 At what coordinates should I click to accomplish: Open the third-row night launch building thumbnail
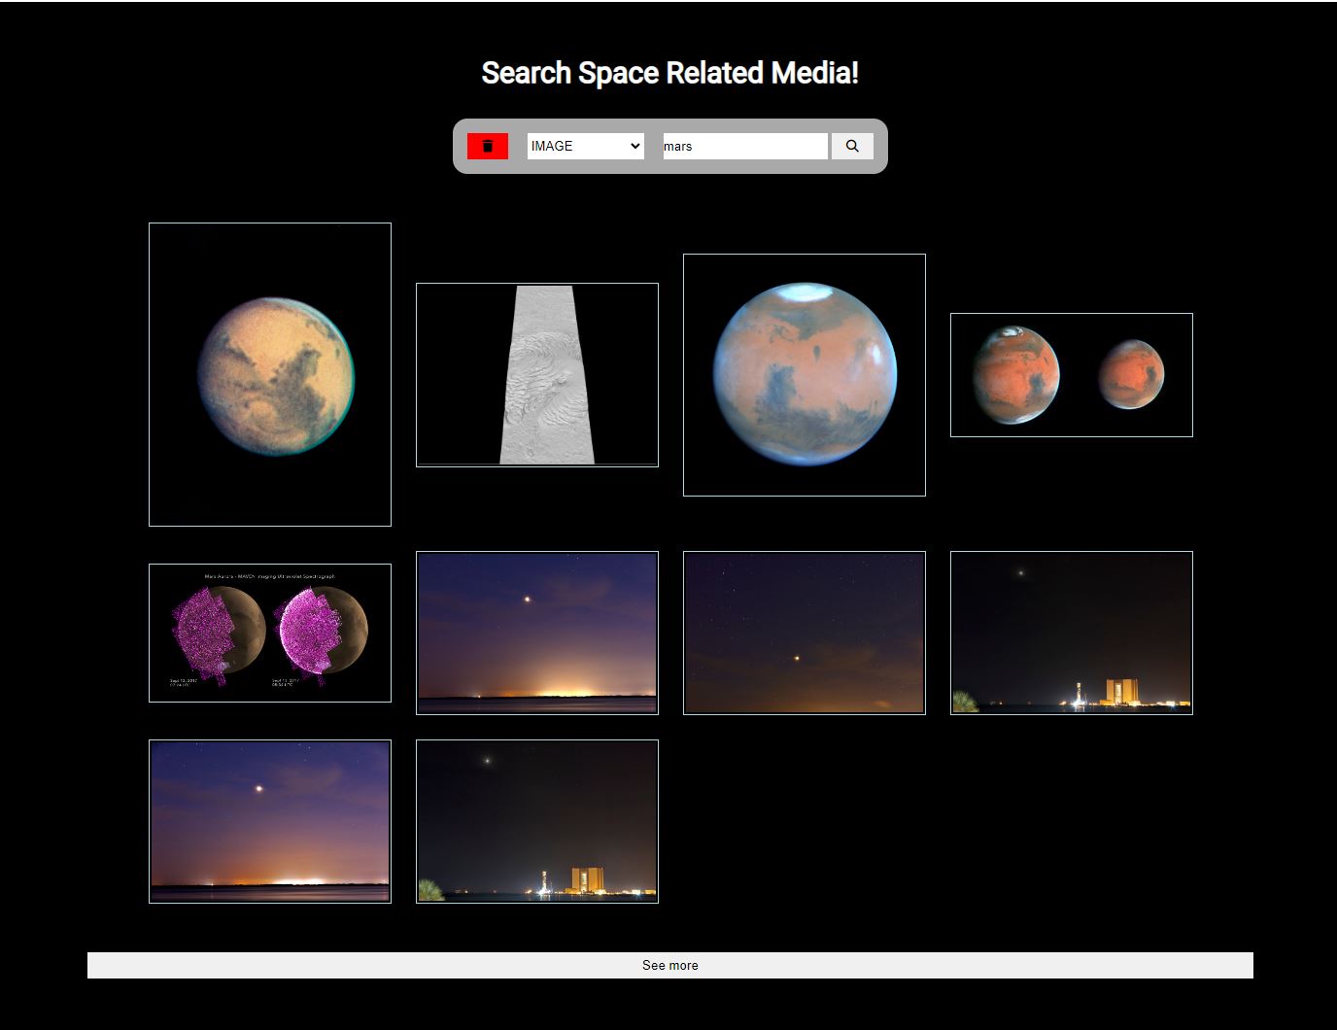(x=537, y=821)
